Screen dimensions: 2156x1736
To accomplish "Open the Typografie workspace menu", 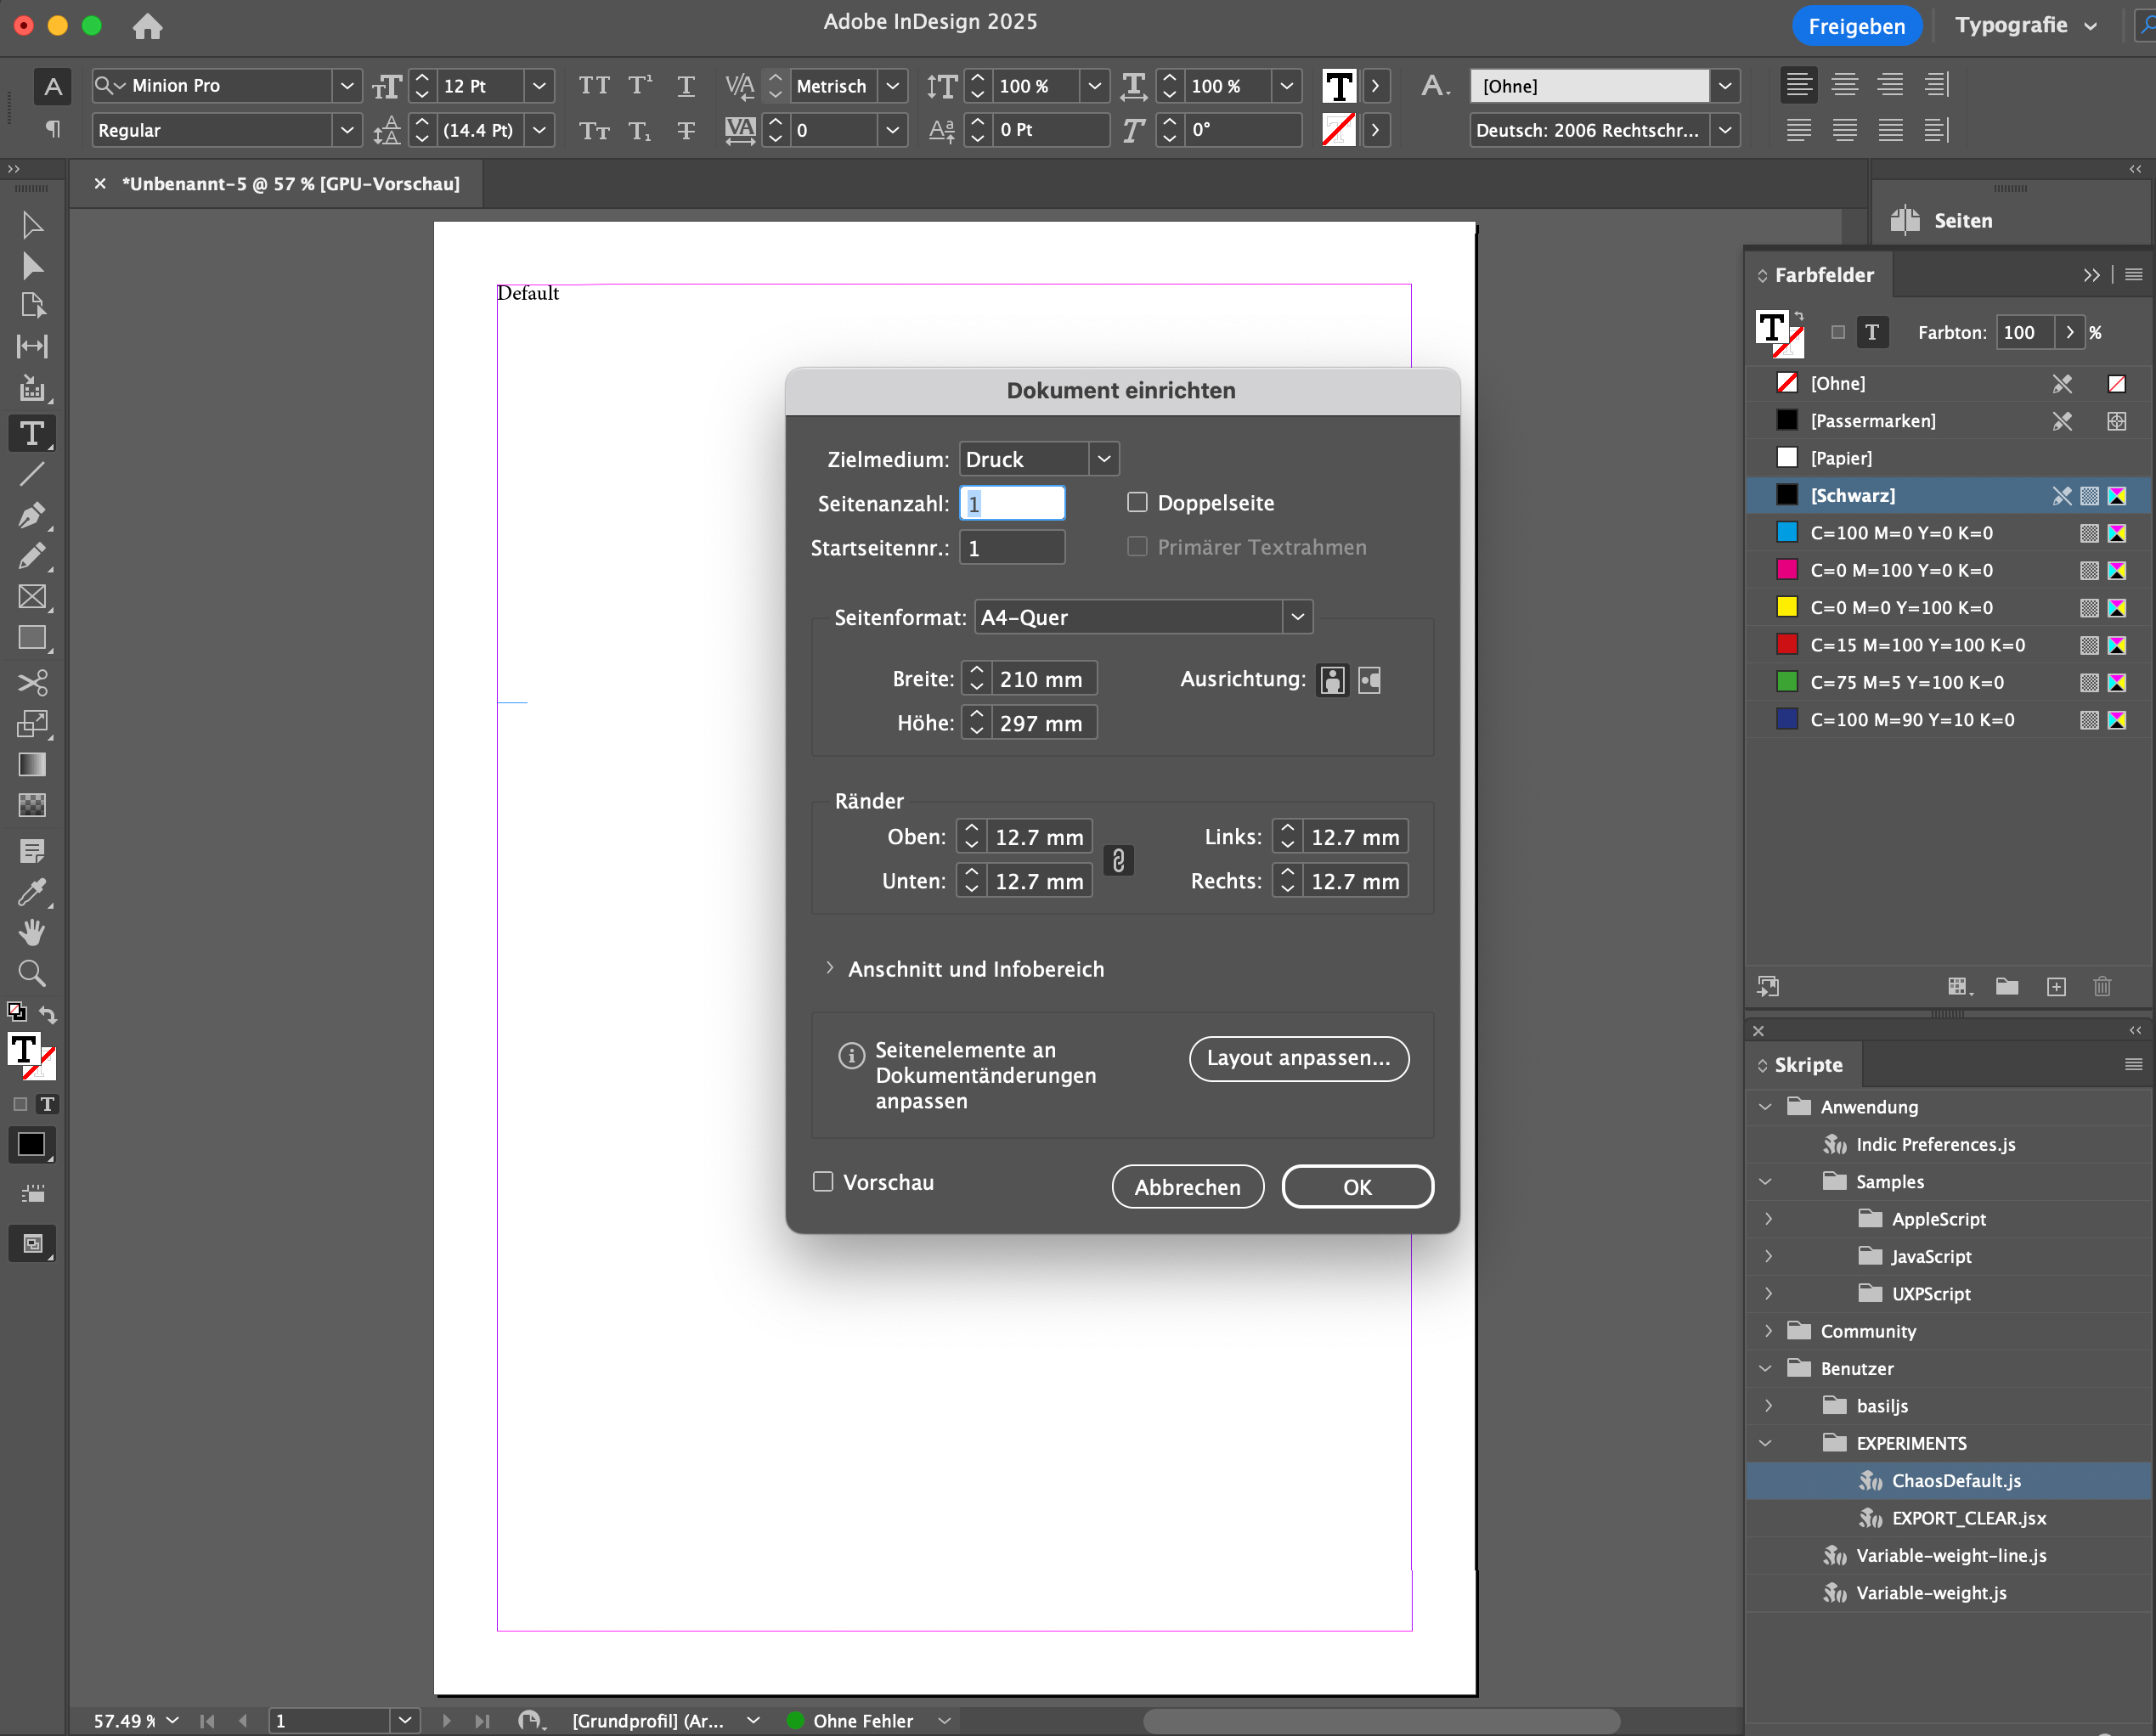I will click(x=2026, y=26).
